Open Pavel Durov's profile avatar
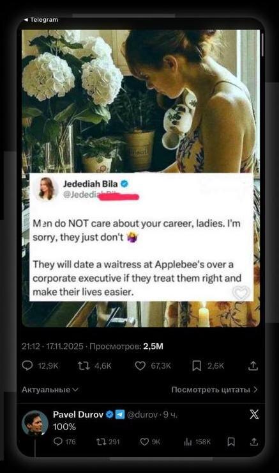The height and width of the screenshot is (473, 279). click(35, 423)
